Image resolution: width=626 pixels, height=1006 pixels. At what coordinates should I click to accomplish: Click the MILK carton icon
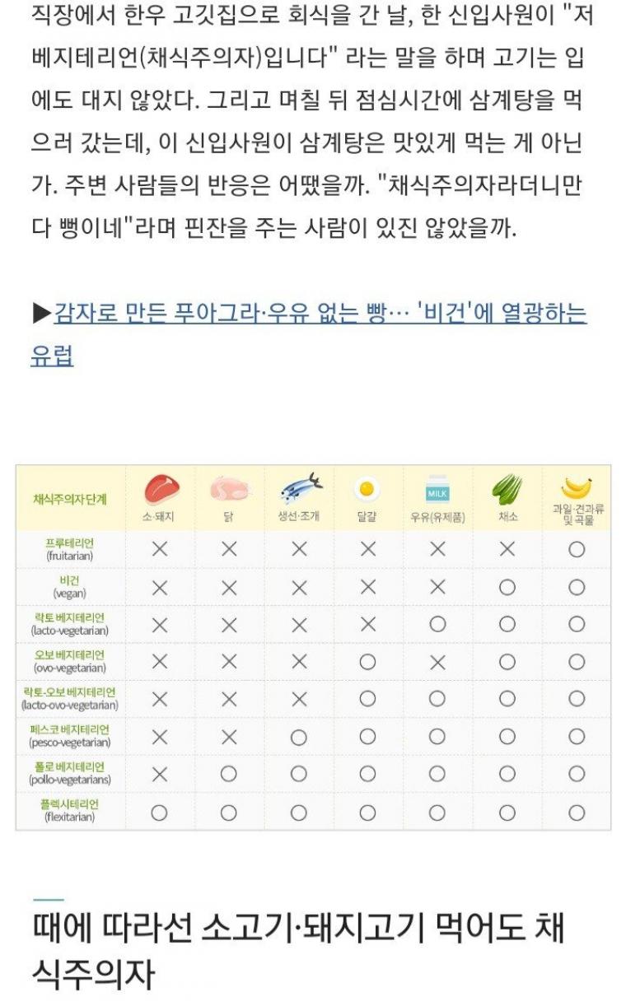pos(437,490)
